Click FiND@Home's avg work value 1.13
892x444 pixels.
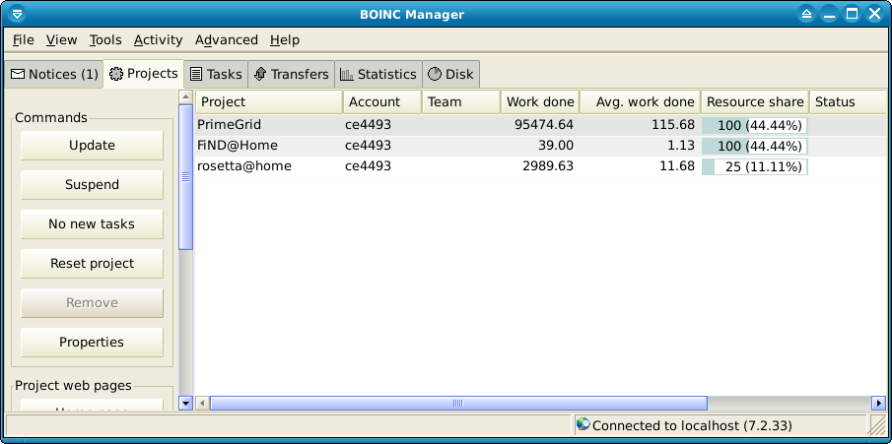click(681, 146)
